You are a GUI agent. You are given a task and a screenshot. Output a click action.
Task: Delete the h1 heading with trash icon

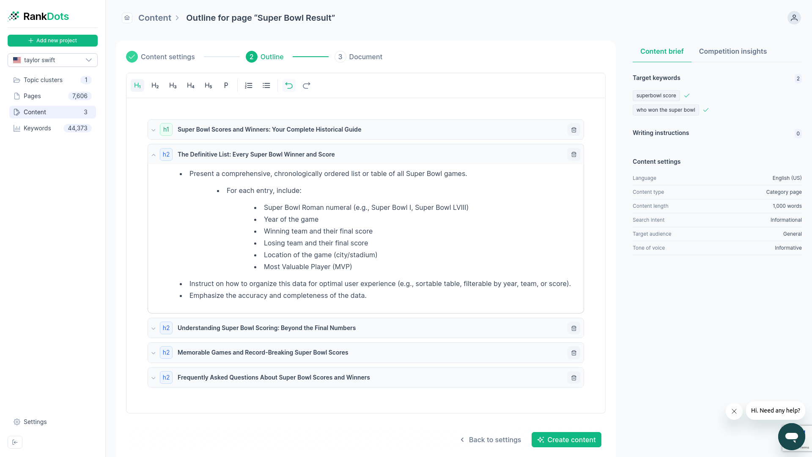573,129
